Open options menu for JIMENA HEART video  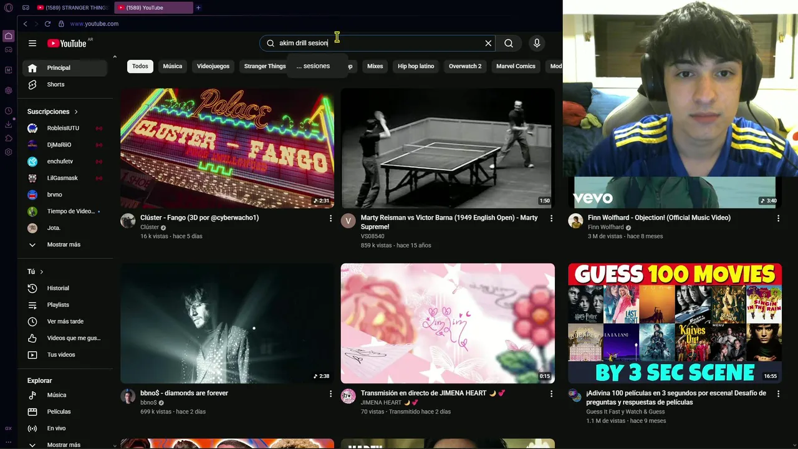[551, 393]
